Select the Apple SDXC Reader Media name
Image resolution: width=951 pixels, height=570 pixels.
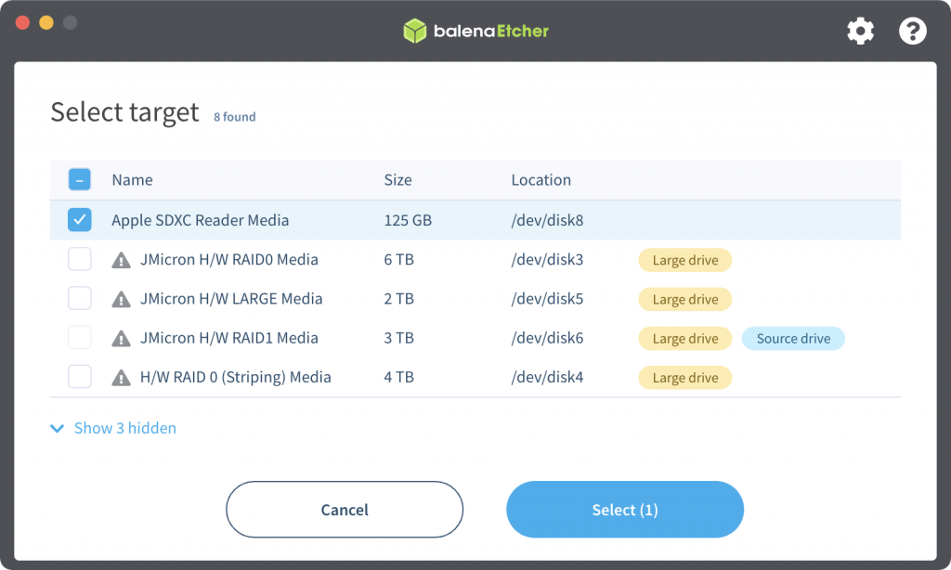click(201, 220)
